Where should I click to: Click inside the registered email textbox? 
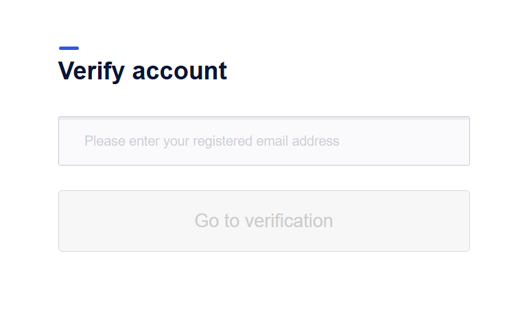click(x=264, y=141)
